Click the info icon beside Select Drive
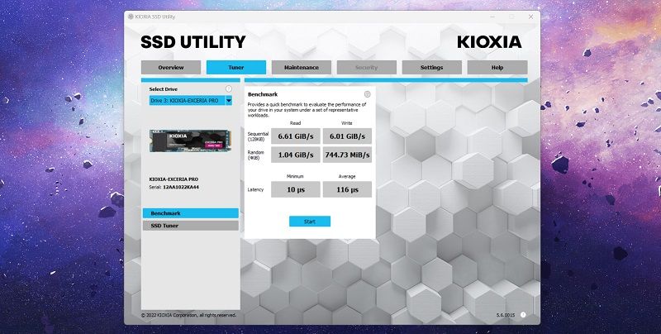Screen dimensions: 661x334 (229, 89)
